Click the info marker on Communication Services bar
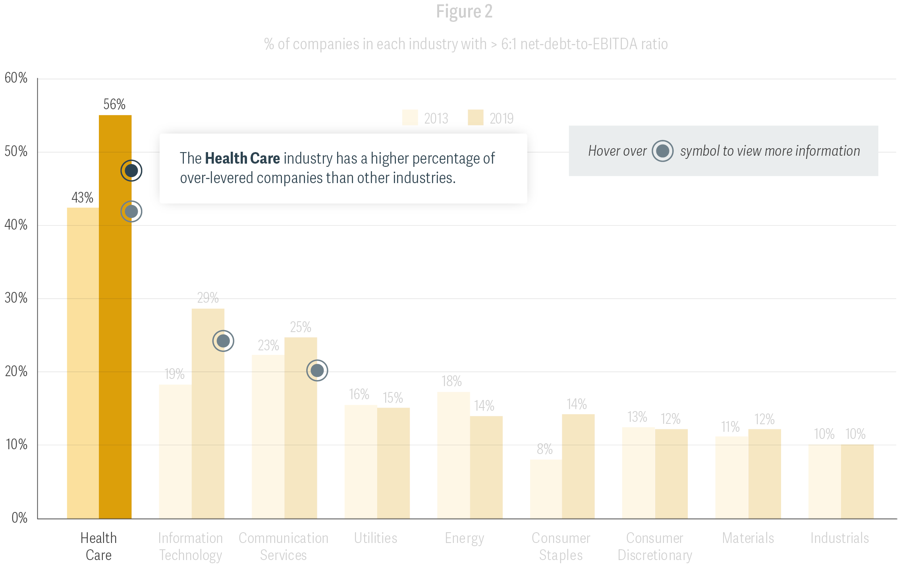This screenshot has width=899, height=566. pos(317,371)
